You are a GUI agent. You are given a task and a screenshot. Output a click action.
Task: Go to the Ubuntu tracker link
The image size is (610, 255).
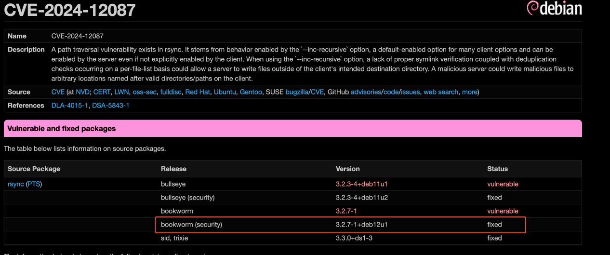(x=225, y=92)
